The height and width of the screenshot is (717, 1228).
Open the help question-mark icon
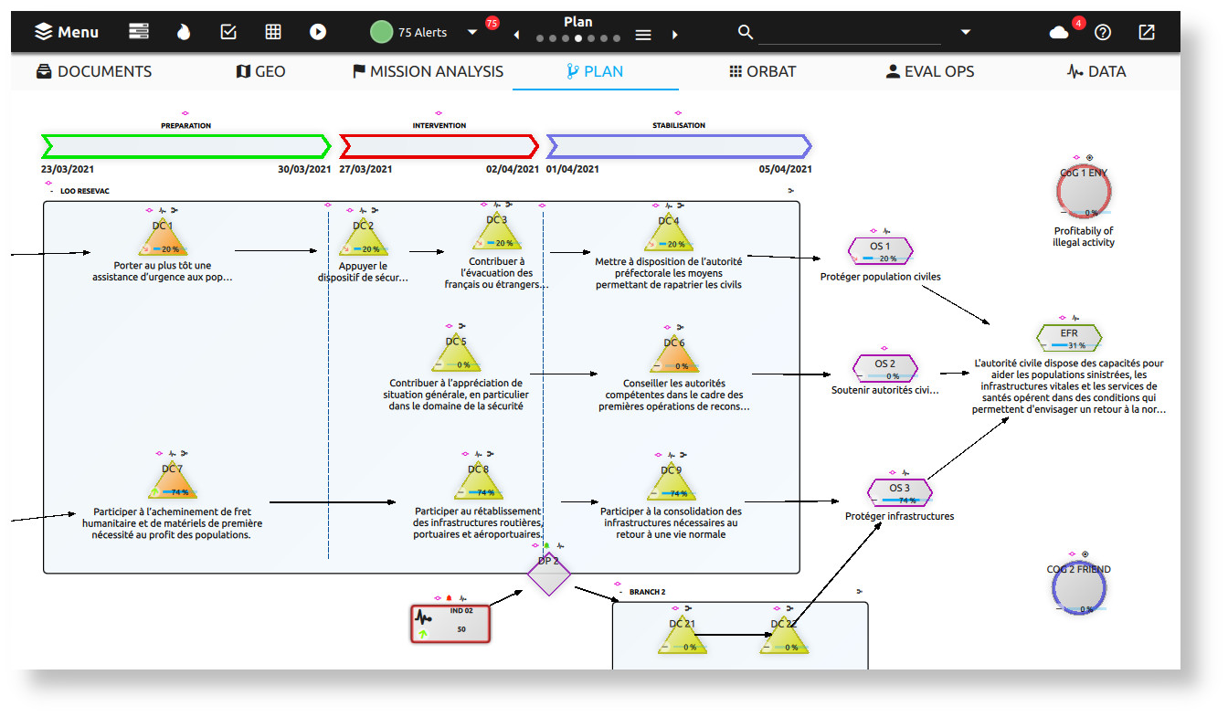coord(1103,31)
